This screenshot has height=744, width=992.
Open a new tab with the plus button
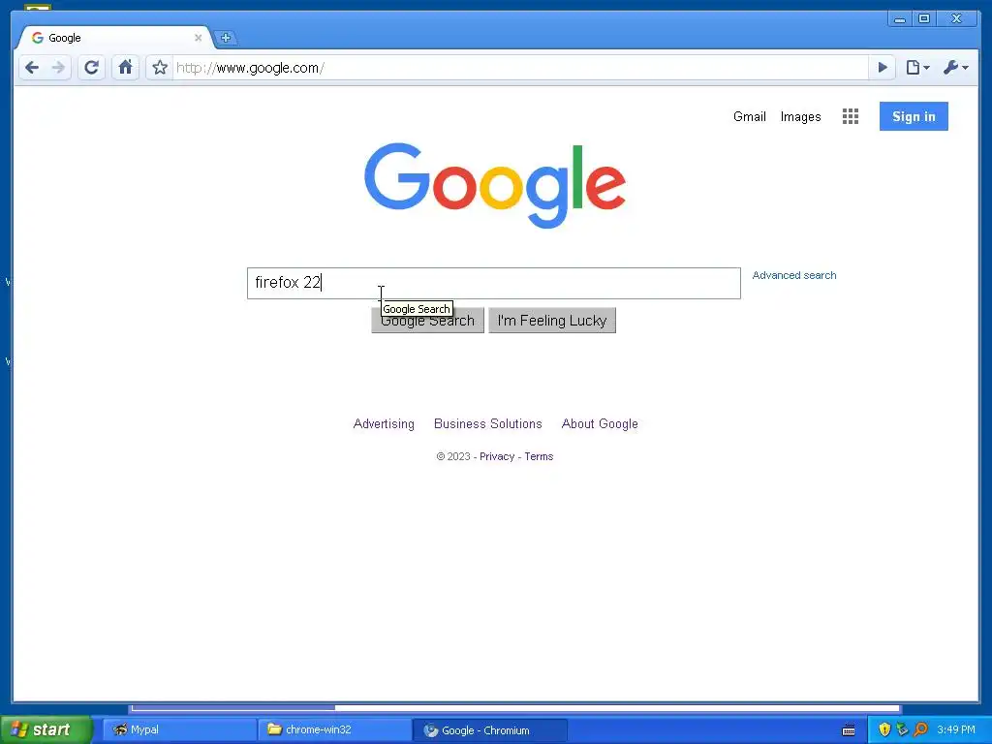tap(225, 38)
